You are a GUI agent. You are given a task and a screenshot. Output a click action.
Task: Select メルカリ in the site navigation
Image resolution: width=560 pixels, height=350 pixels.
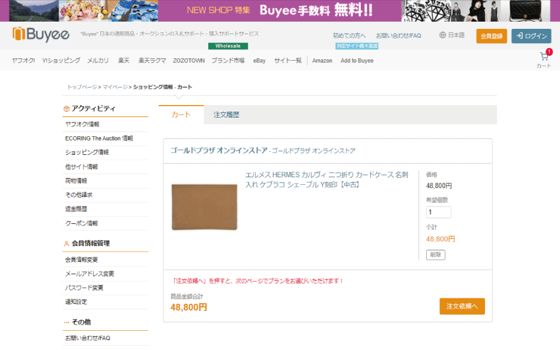[x=98, y=61]
